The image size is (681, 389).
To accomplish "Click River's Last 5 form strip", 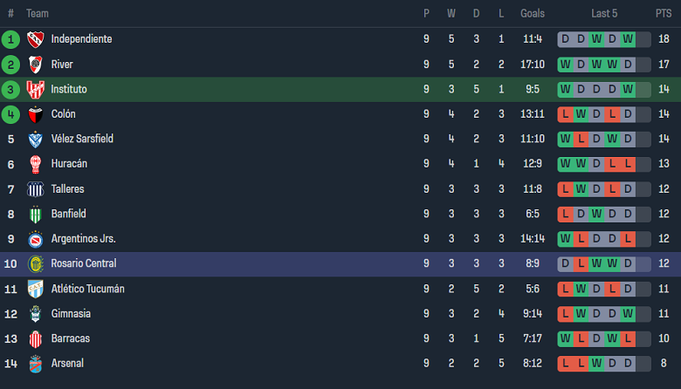I will click(604, 65).
